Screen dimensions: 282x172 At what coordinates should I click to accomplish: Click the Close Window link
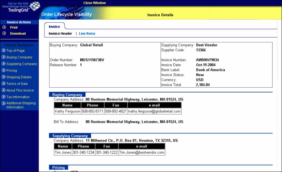click(94, 3)
